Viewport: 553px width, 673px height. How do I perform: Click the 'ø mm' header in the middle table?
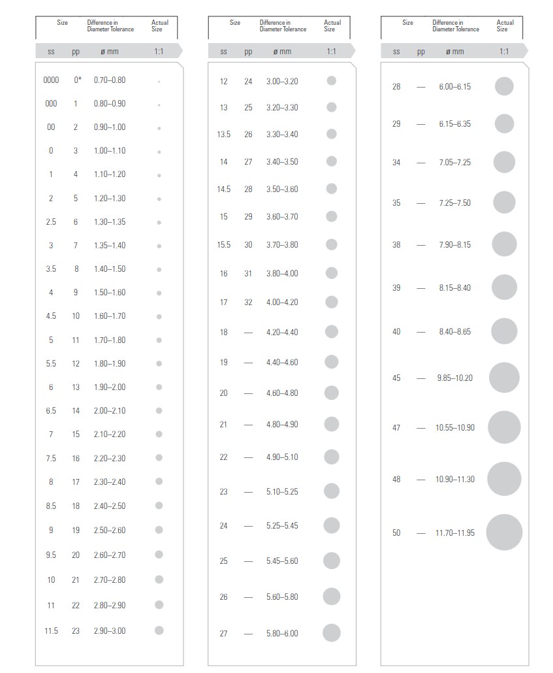tap(283, 52)
